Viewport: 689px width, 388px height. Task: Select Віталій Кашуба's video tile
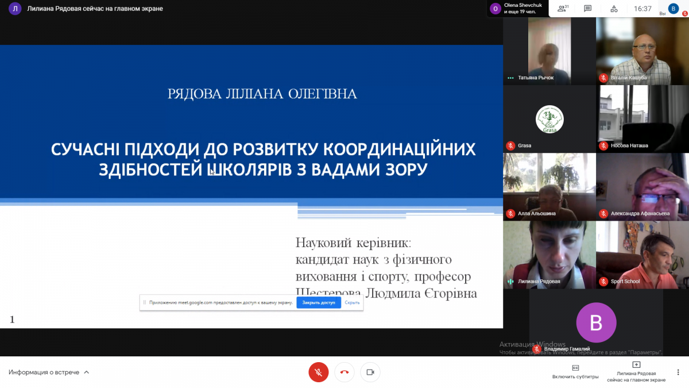(x=642, y=52)
